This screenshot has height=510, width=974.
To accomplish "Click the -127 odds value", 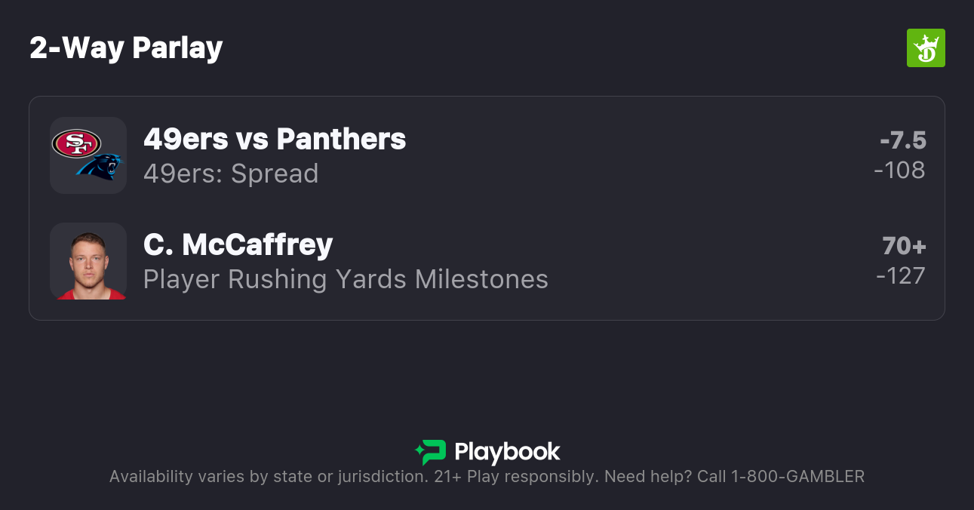I will [x=900, y=276].
